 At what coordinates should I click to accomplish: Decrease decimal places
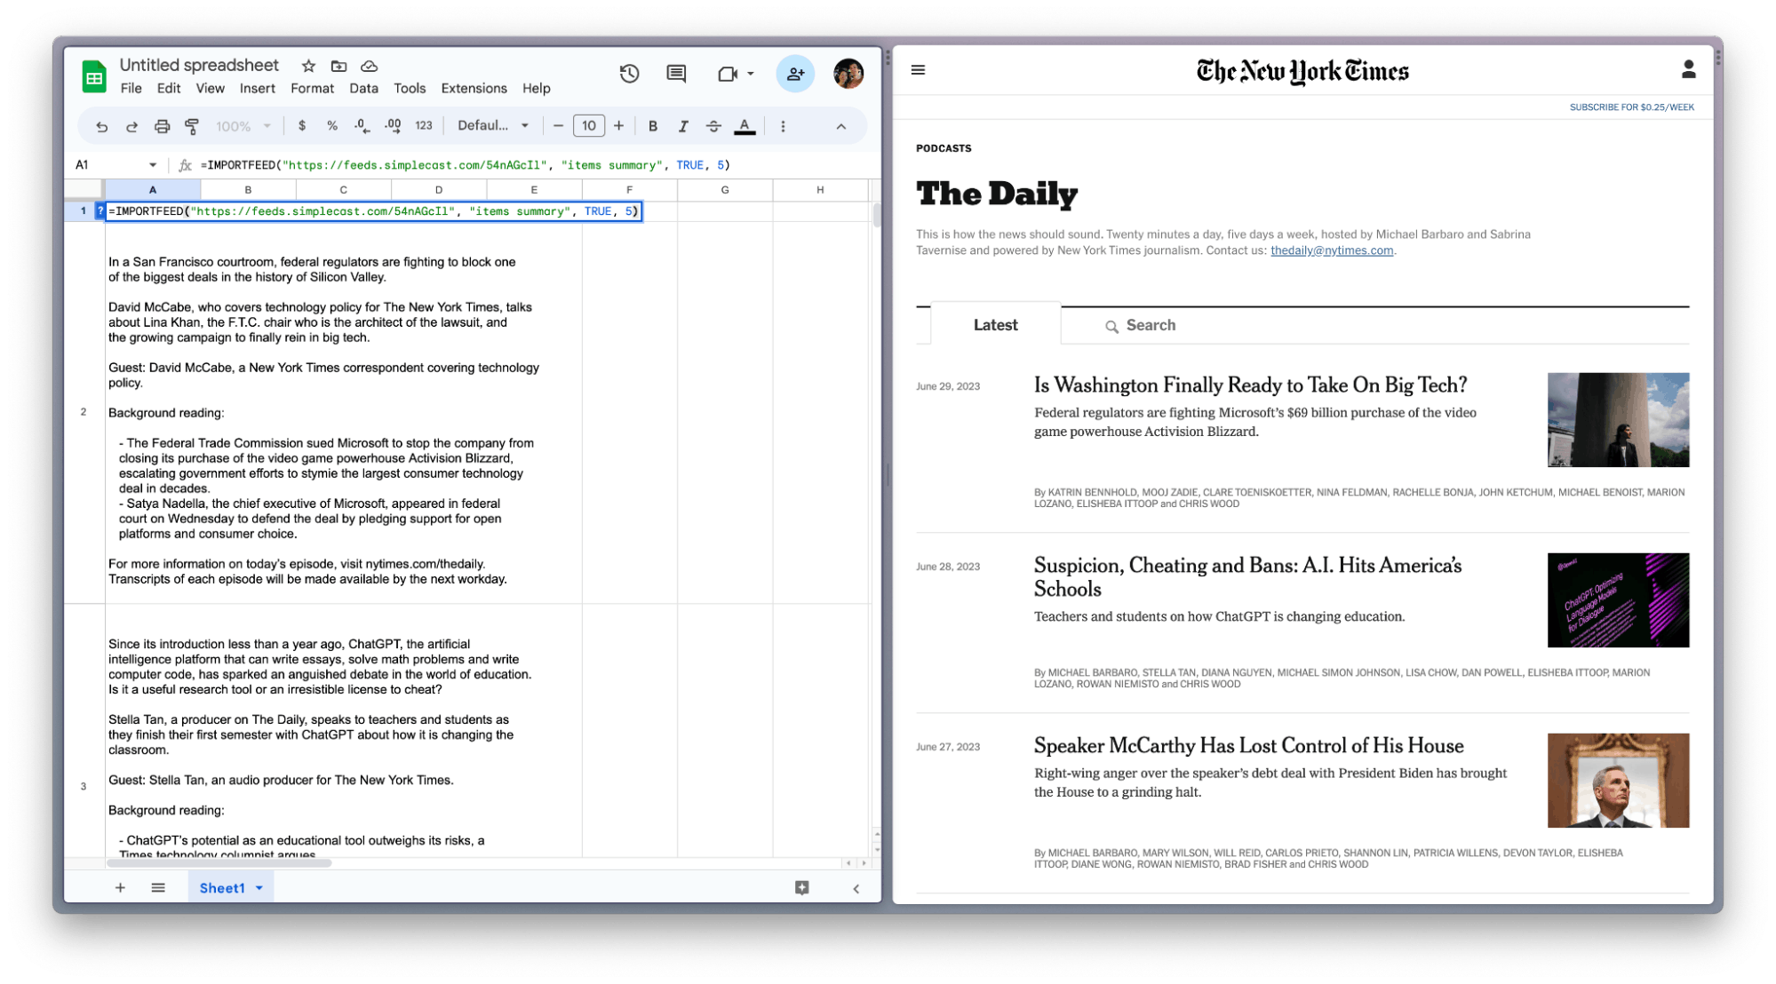362,126
